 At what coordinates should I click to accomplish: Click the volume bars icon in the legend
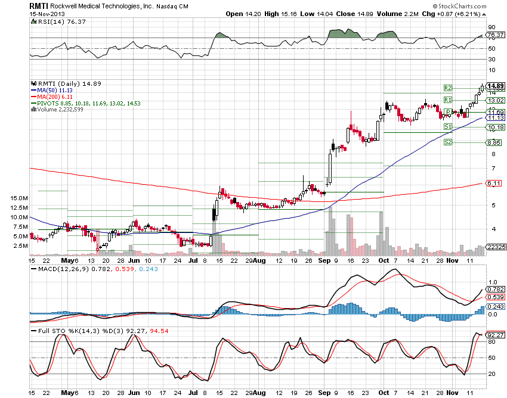pos(33,110)
